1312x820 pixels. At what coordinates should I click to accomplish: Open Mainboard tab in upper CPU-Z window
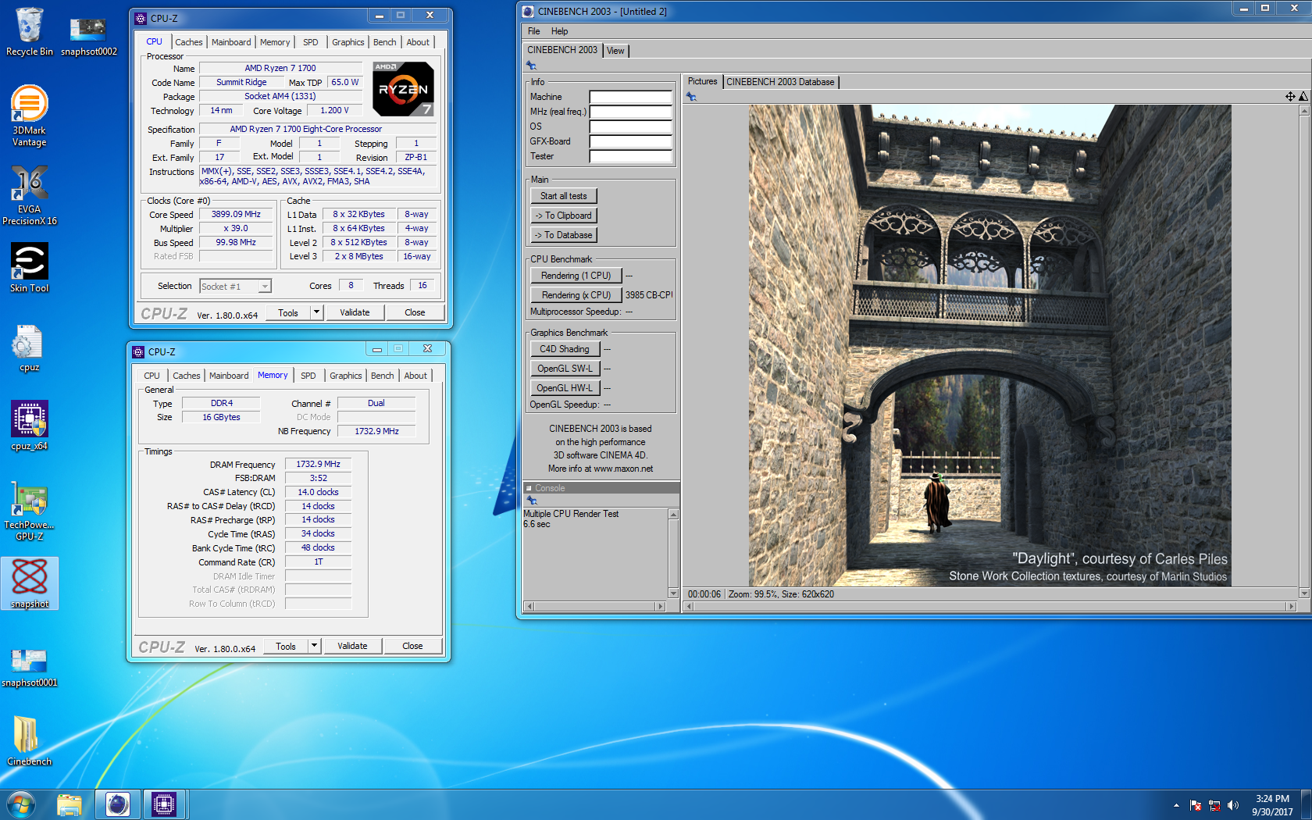pos(231,42)
